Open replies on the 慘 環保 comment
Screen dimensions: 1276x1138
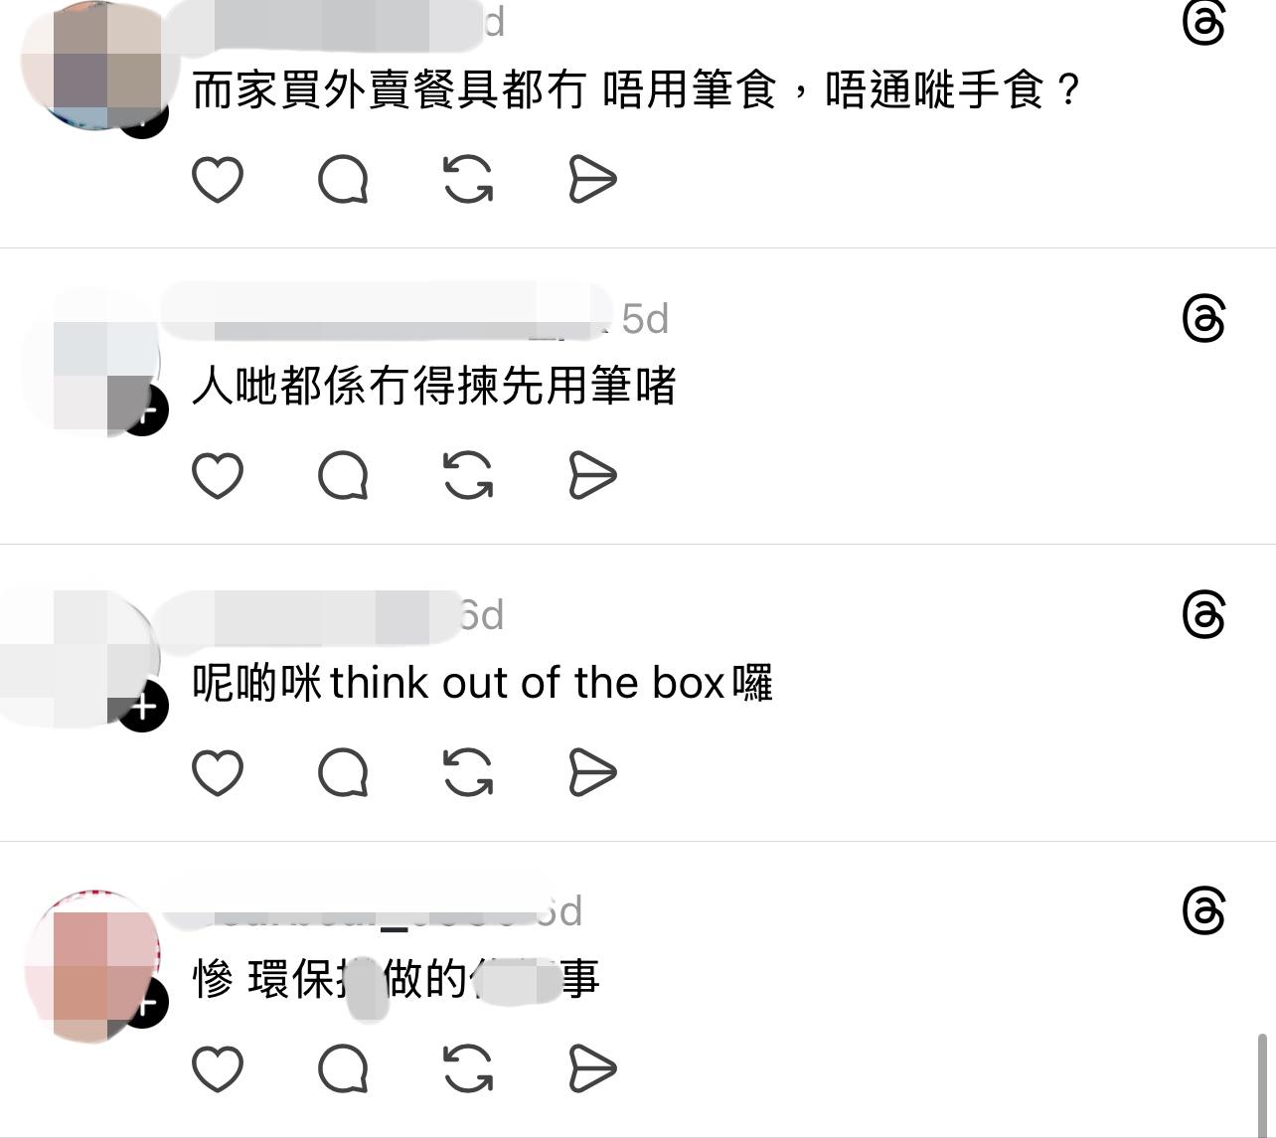click(x=343, y=1068)
